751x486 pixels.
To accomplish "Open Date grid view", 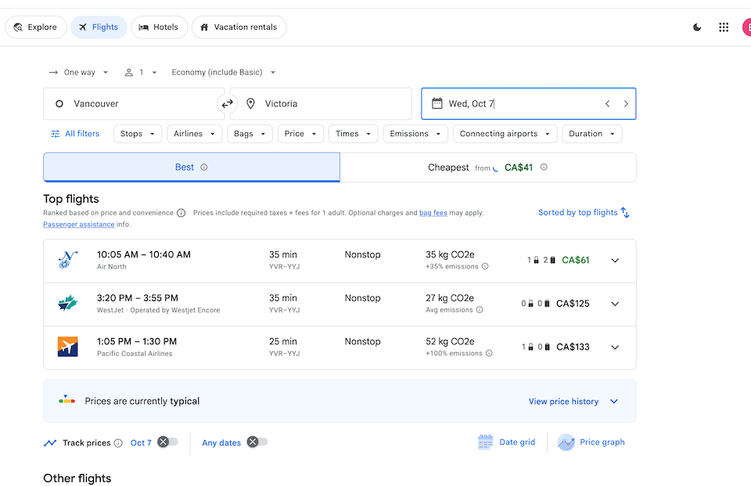I will coord(507,442).
